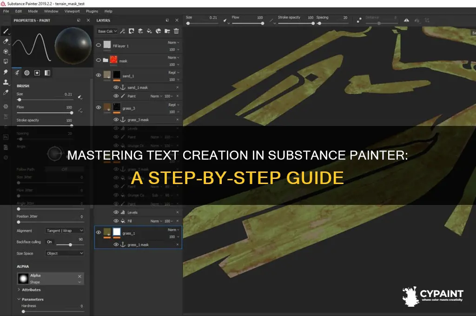
Task: Click the Add effect wand icon
Action: (x=123, y=31)
